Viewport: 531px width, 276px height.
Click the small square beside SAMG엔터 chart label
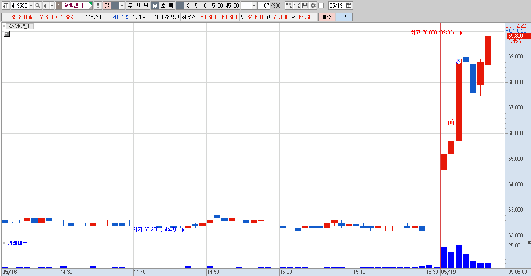click(4, 26)
